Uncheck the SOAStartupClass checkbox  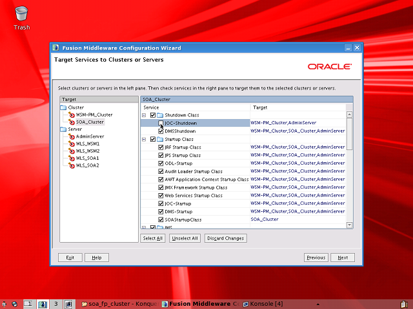[x=161, y=220]
